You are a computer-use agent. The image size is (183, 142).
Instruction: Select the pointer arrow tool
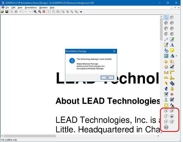tap(166, 18)
